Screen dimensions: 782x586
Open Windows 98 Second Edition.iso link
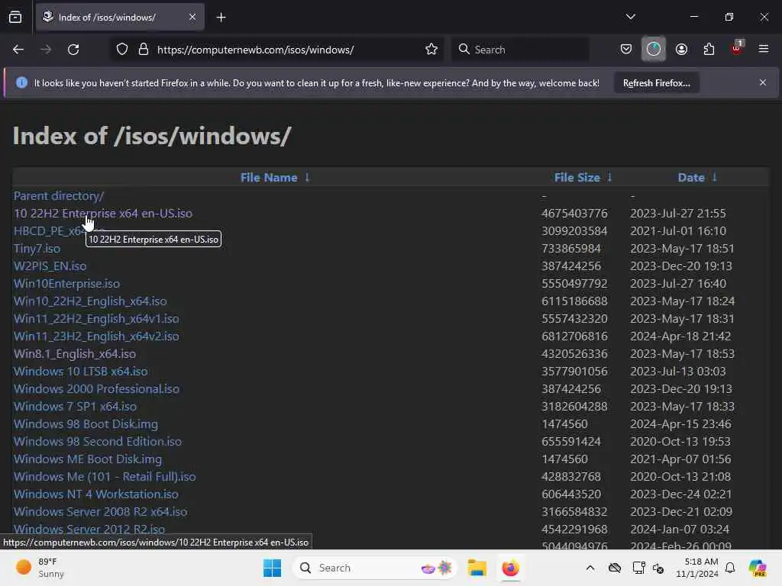tap(97, 442)
